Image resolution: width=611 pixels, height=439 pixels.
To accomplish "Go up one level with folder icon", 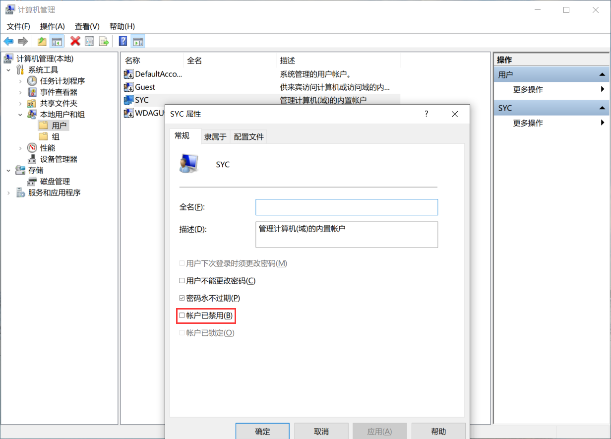I will tap(42, 41).
